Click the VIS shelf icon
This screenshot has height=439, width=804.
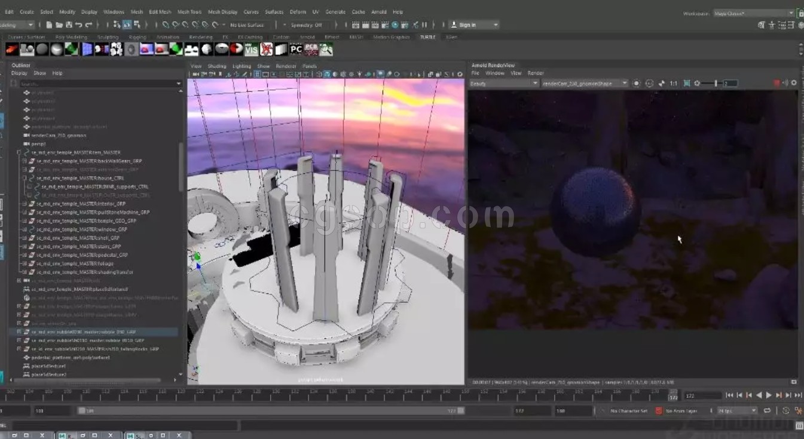(251, 49)
